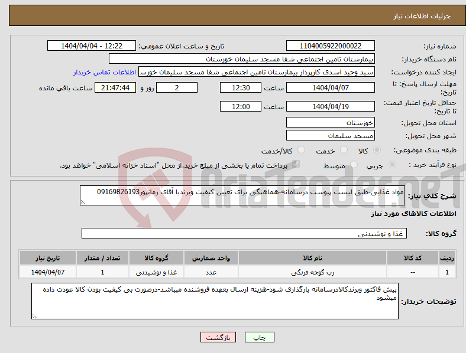
Task: Click the تاریخ نیاز column header
Action: pos(48,258)
